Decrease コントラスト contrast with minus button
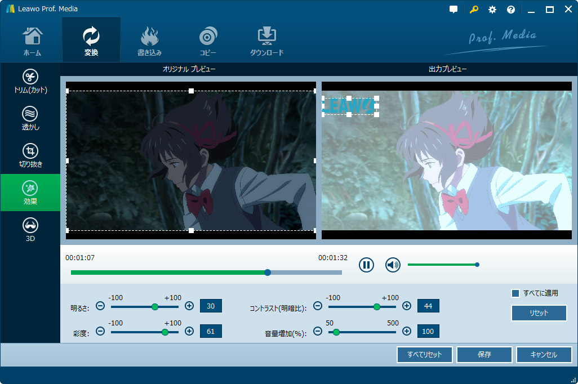 (318, 306)
